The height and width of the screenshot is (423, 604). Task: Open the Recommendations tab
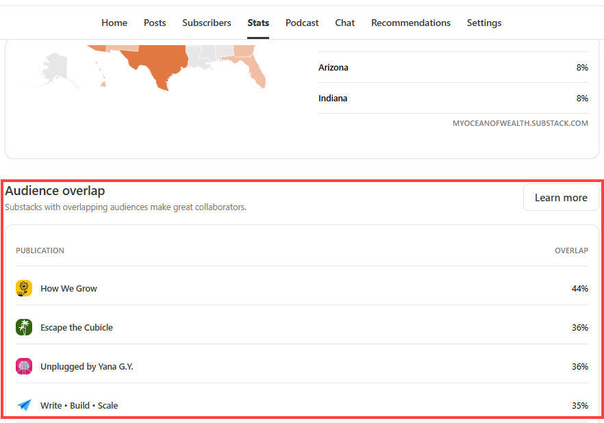pyautogui.click(x=411, y=23)
